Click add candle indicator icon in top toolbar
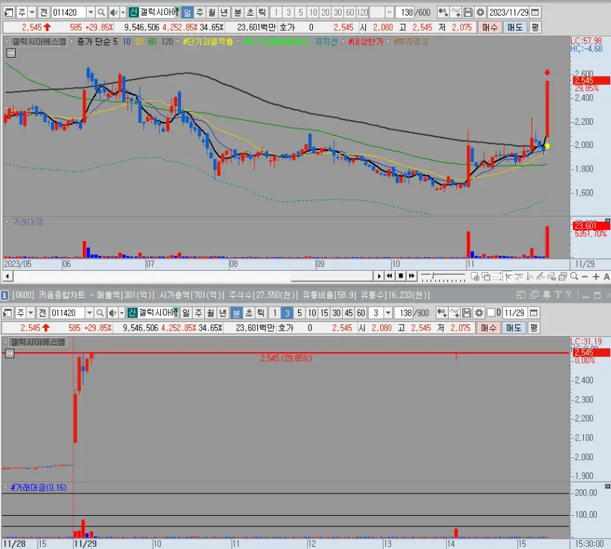Image resolution: width=611 pixels, height=549 pixels. pyautogui.click(x=443, y=12)
